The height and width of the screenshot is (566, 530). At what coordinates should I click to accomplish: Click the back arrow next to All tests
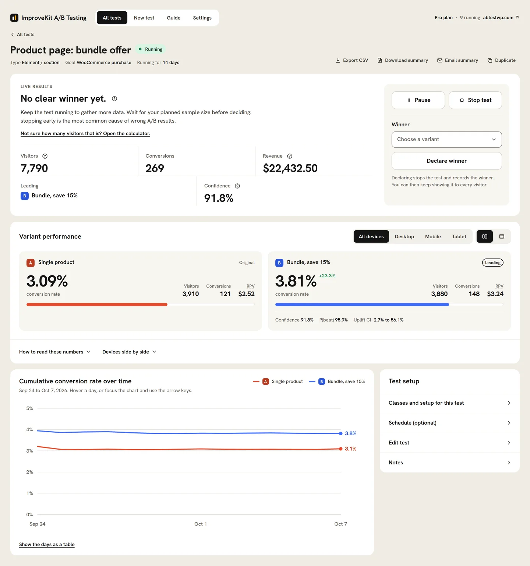point(13,35)
